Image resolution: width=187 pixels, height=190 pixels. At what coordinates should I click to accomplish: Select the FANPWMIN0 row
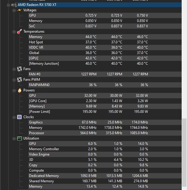pos(105,85)
